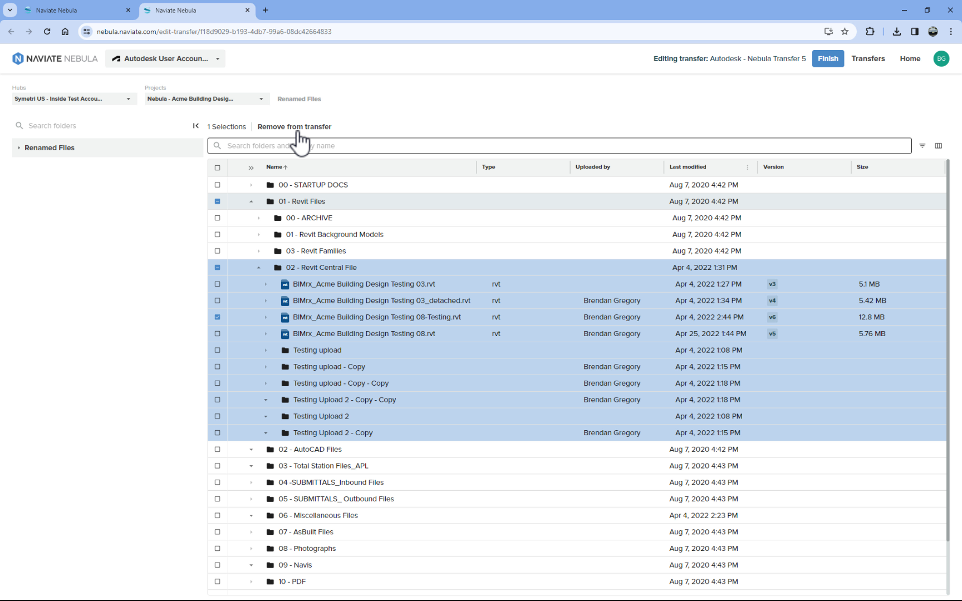This screenshot has width=962, height=601.
Task: Expand the Testing Upload 2 folder
Action: (266, 417)
